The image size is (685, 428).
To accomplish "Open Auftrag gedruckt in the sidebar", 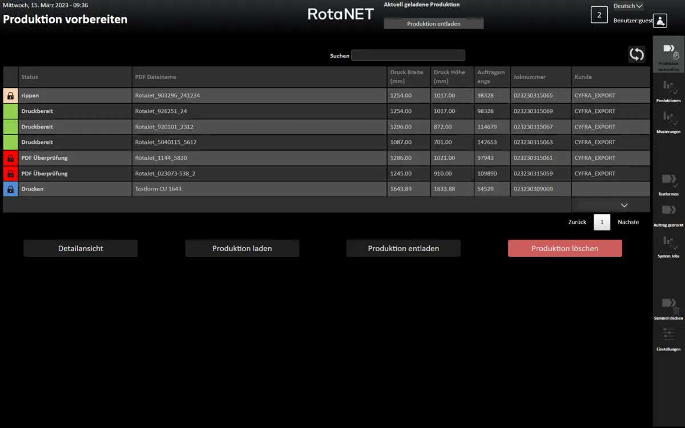I will pos(668,213).
